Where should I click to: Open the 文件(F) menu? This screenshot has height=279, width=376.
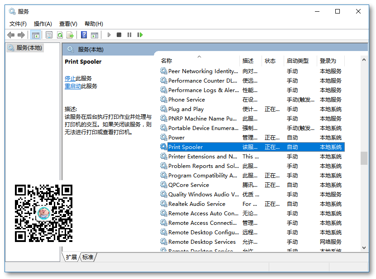click(18, 23)
